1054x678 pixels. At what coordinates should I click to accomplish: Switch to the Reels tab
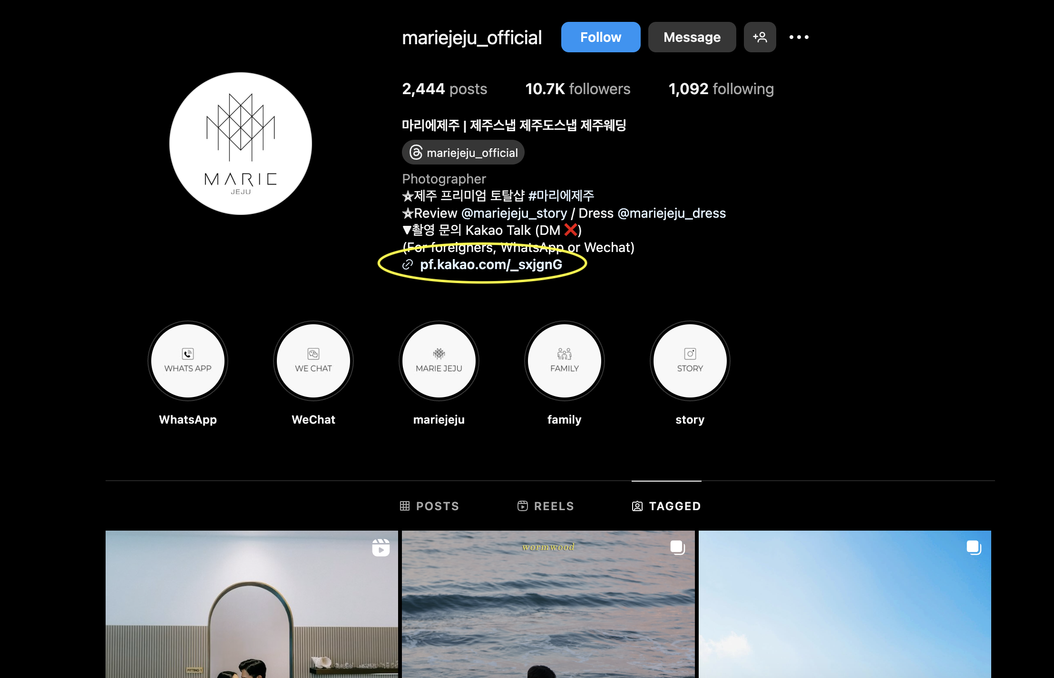[x=546, y=506]
